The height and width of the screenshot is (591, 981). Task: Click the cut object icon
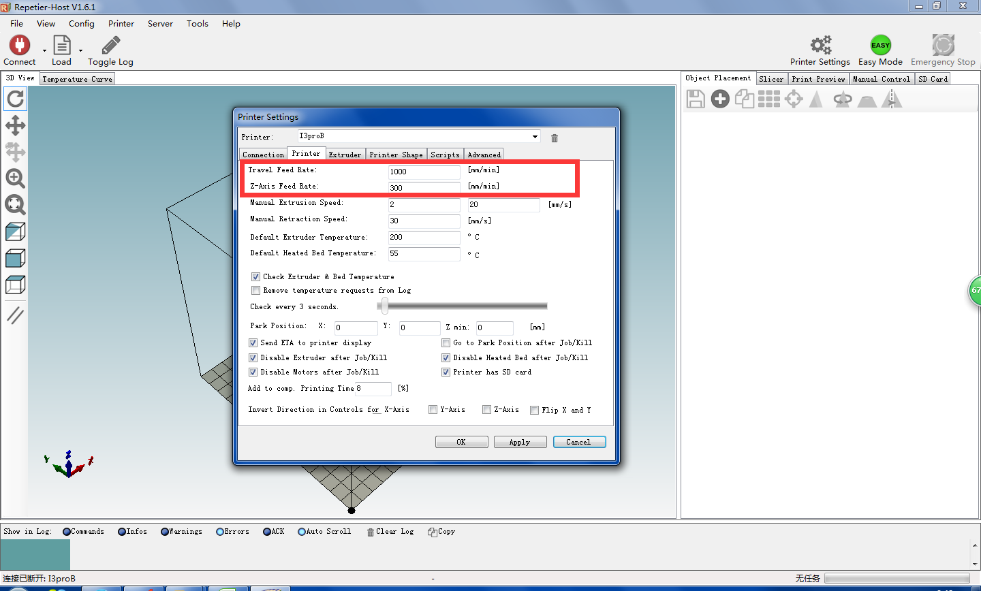[x=867, y=101]
